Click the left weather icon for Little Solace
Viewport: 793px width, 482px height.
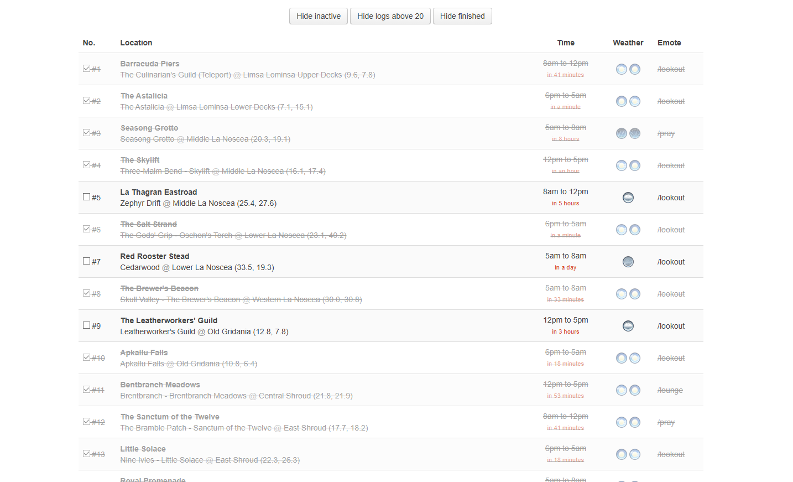pyautogui.click(x=622, y=454)
